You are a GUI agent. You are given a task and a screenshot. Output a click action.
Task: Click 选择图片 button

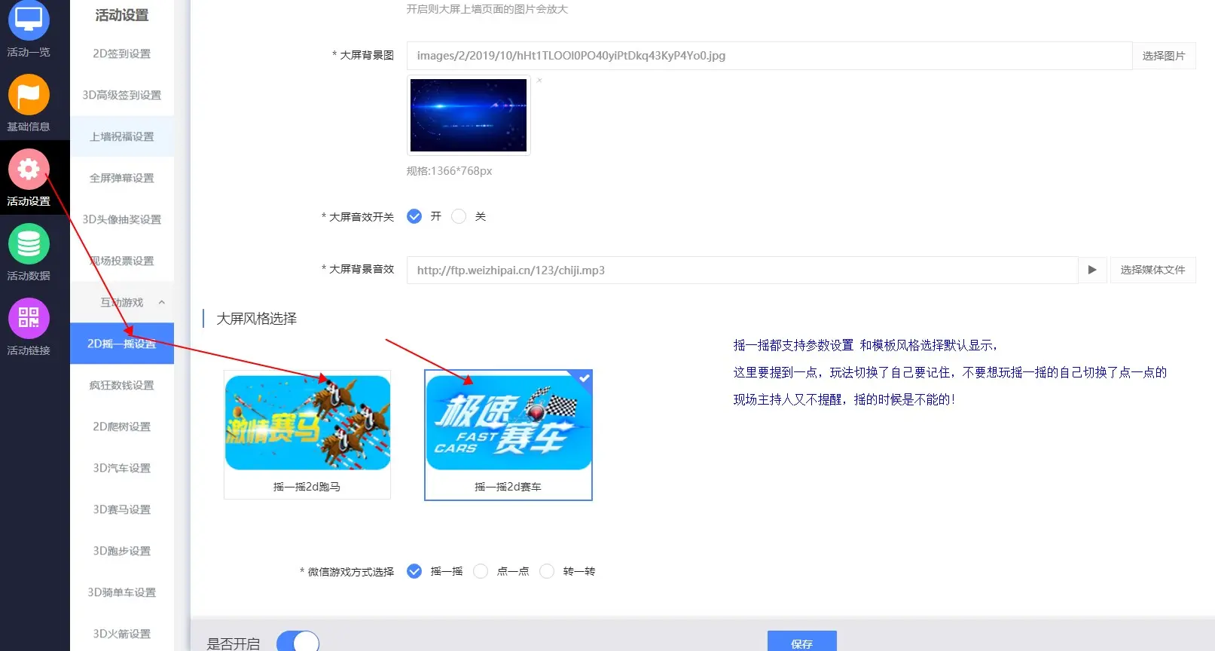1163,56
